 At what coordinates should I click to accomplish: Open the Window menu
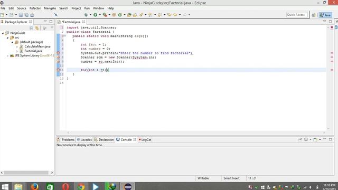[99, 8]
